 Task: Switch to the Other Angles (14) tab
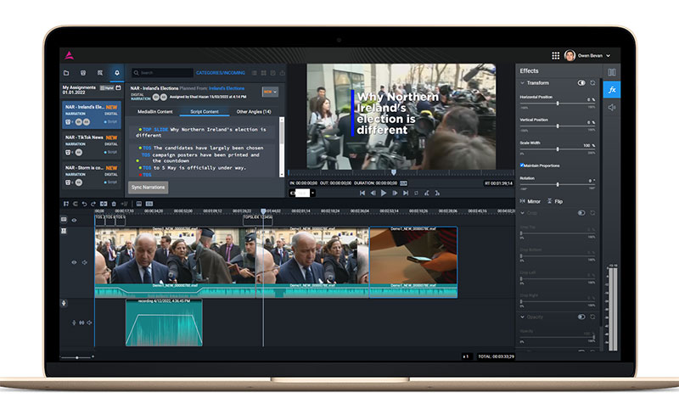pos(254,111)
